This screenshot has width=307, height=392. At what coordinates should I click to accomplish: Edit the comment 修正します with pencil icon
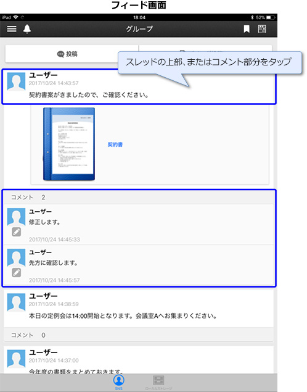(x=17, y=231)
